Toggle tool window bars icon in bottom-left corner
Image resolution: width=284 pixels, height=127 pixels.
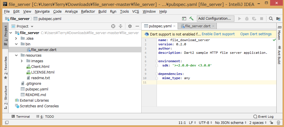point(7,123)
